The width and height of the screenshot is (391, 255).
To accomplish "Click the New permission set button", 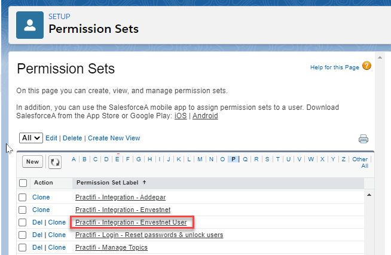I will click(x=32, y=162).
